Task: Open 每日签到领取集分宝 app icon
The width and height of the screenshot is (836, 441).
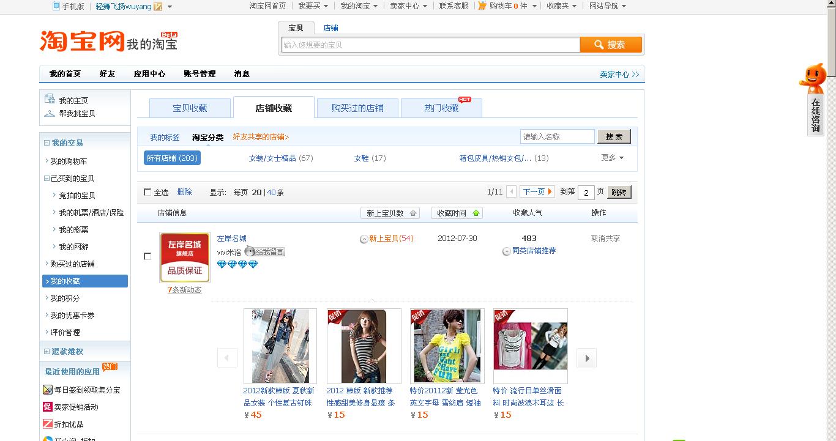Action: coord(48,390)
